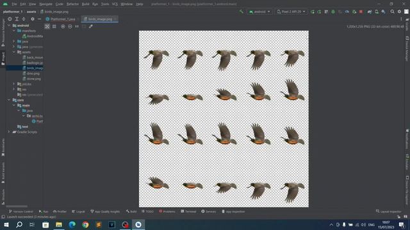Screen dimensions: 410x230
Task: Open the Navigate menu
Action: pyautogui.click(x=45, y=4)
